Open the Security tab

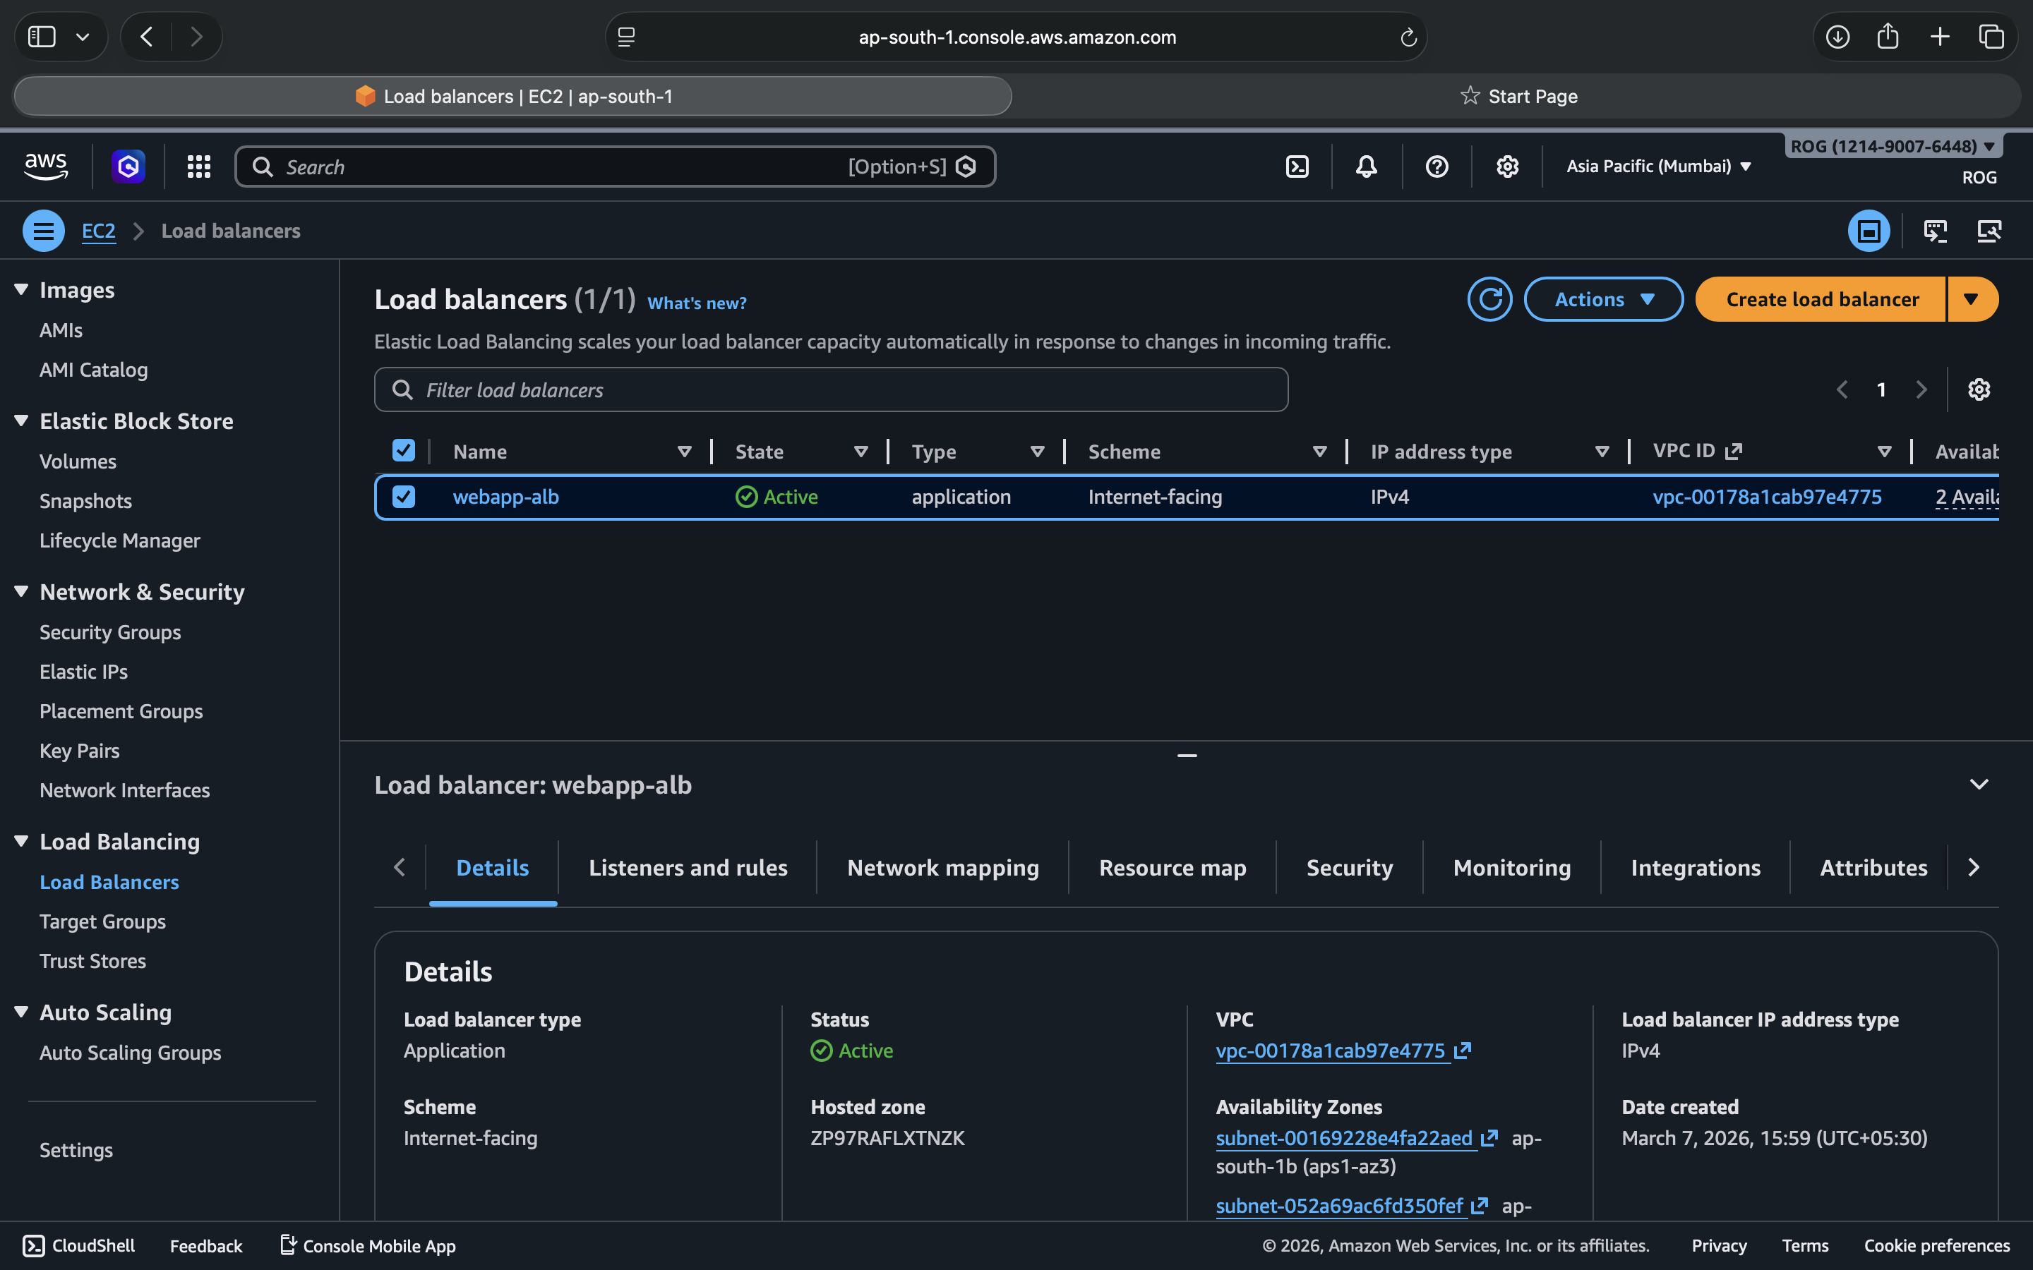[x=1348, y=868]
